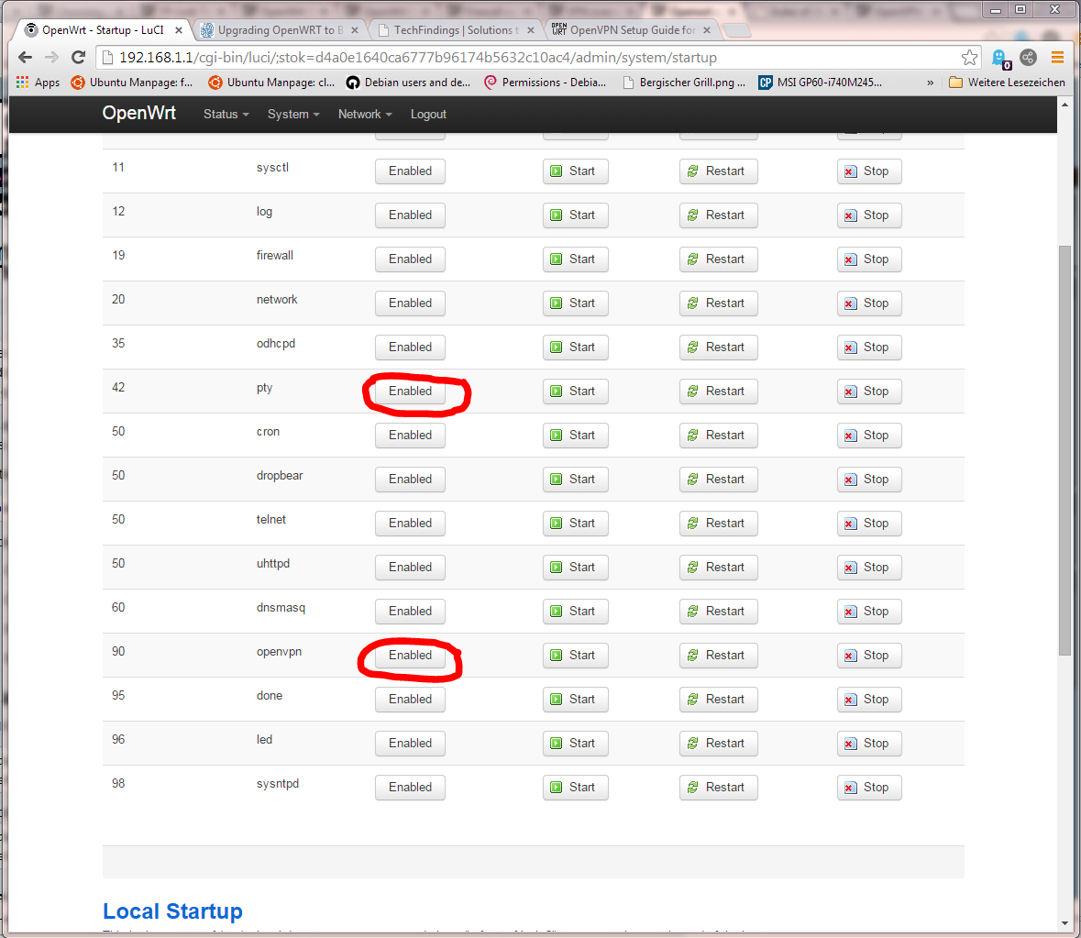This screenshot has height=938, width=1081.
Task: Click the Ghostery extension icon
Action: pos(999,59)
